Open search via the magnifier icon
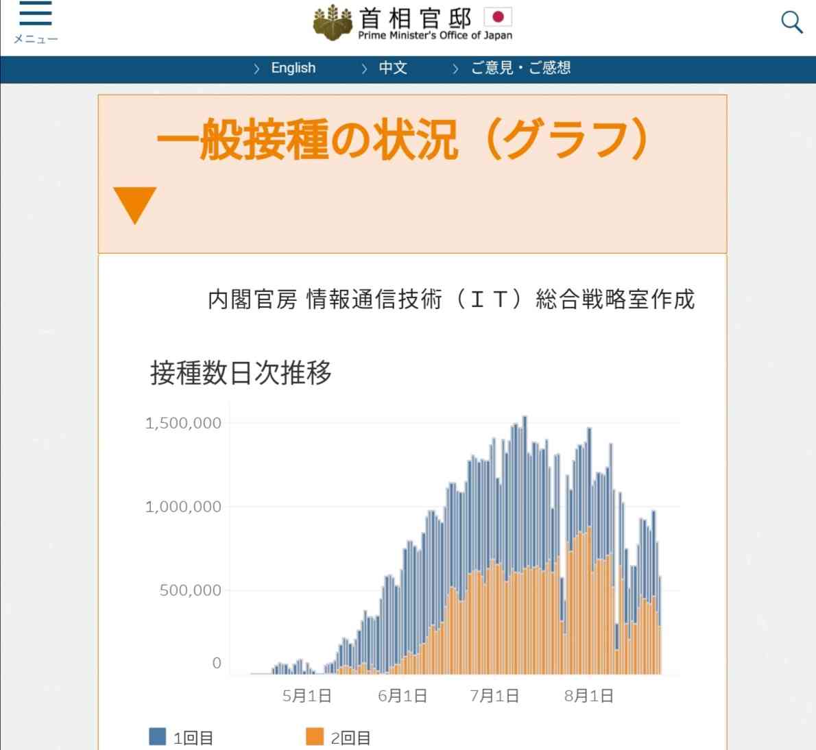This screenshot has width=816, height=750. click(791, 22)
